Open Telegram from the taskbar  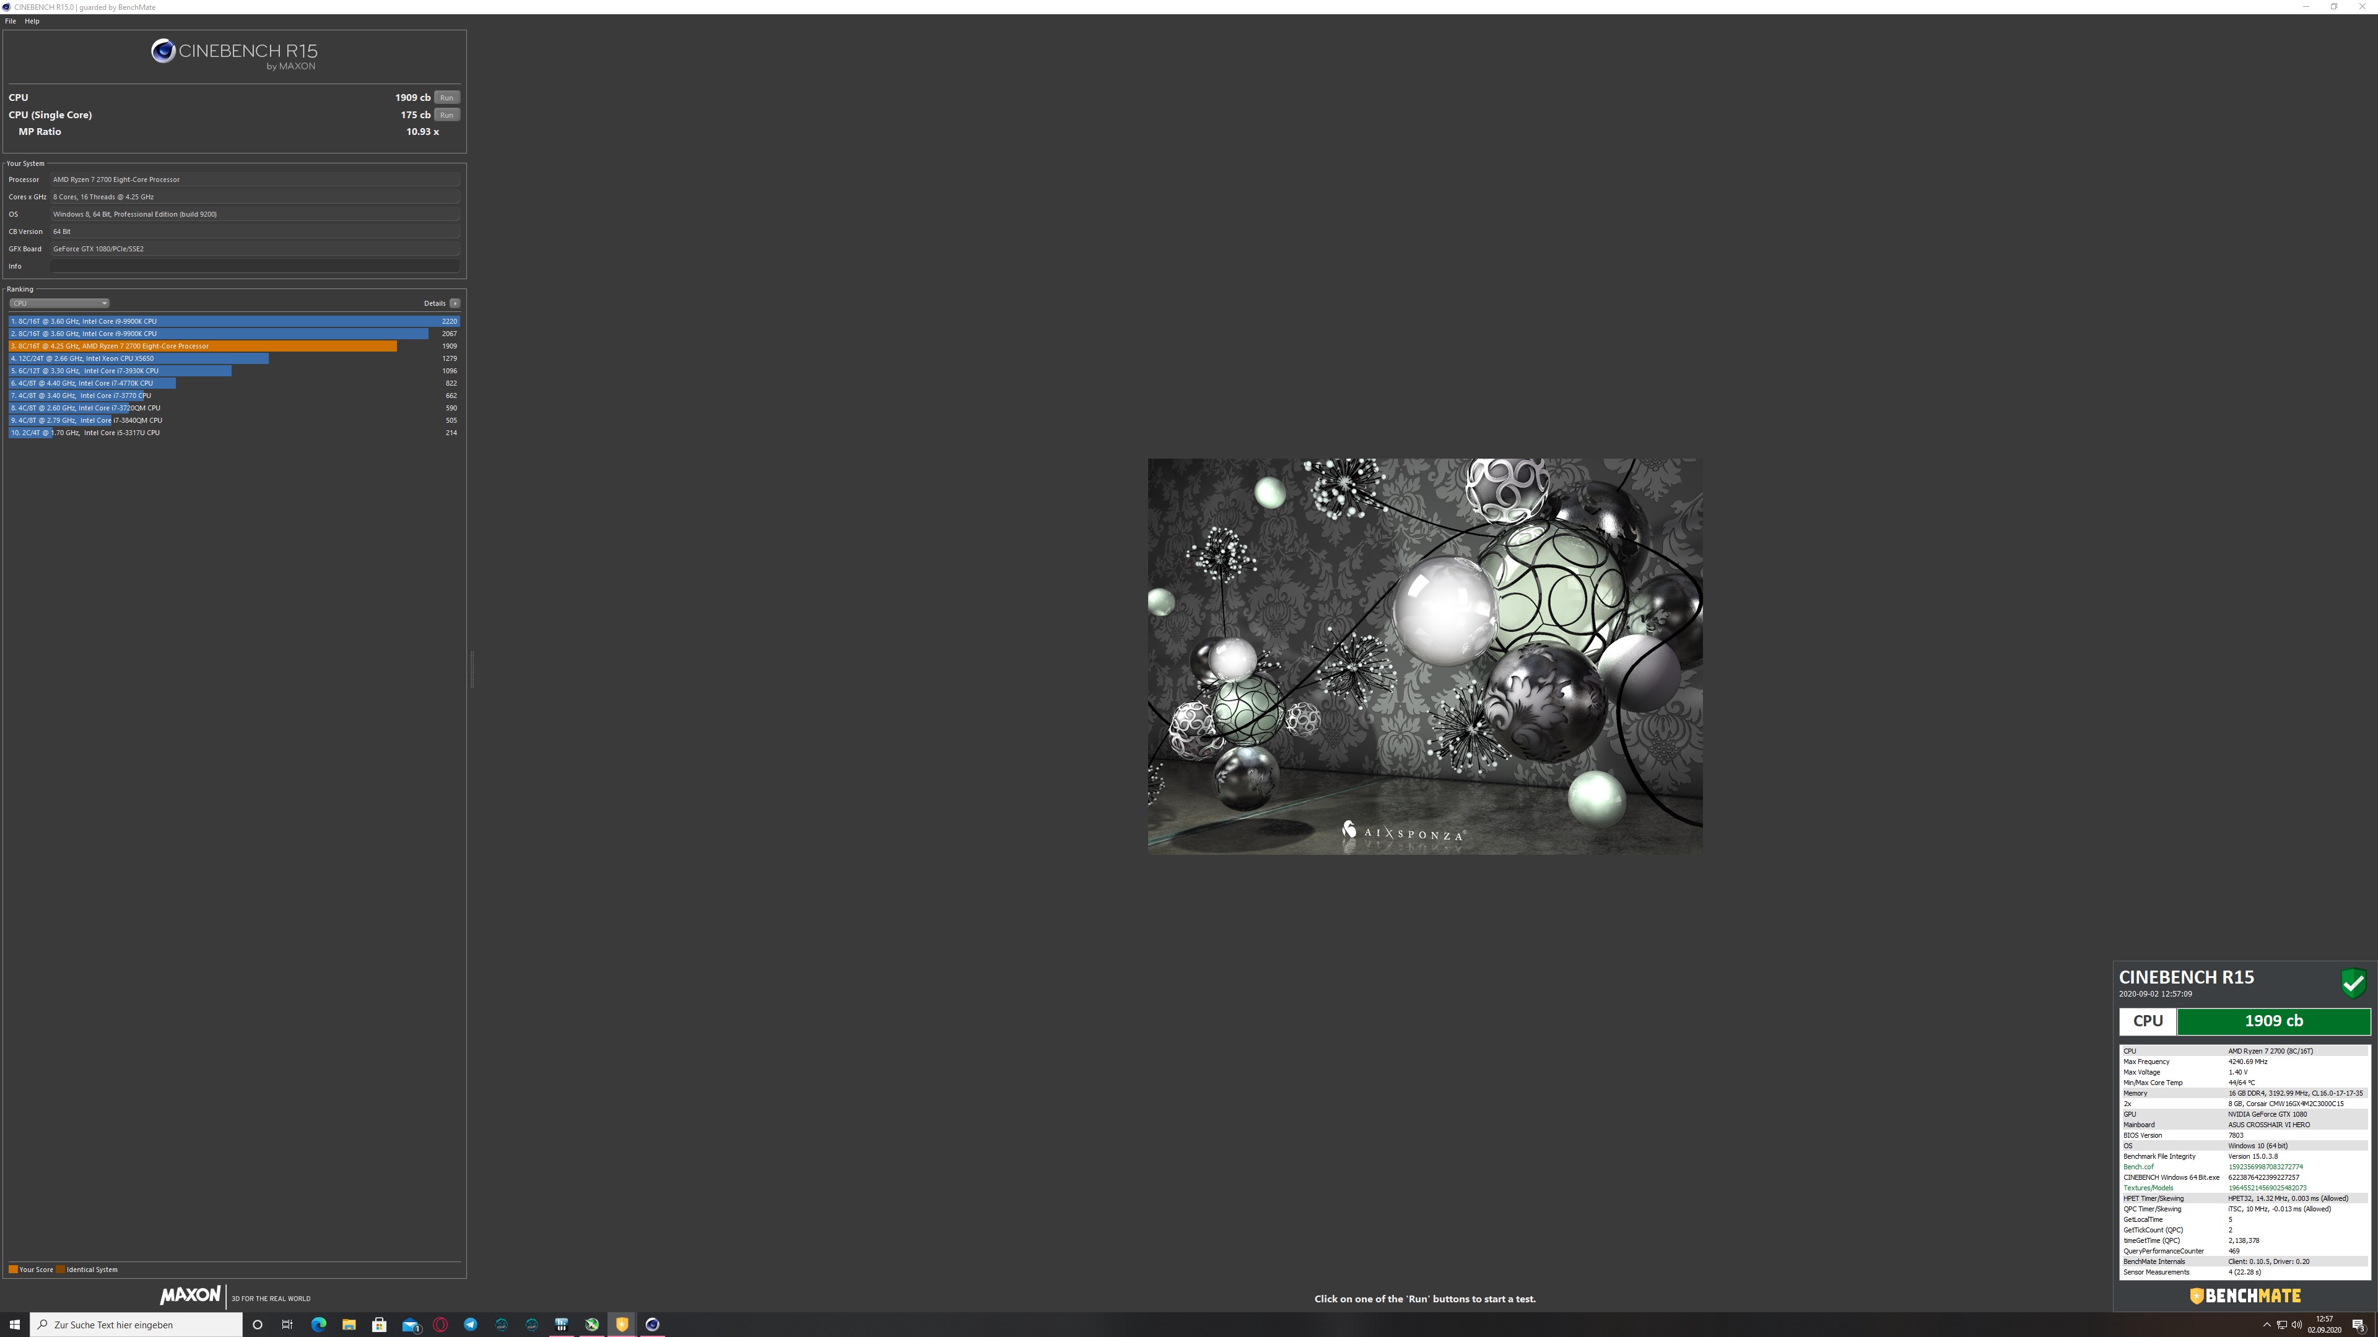coord(471,1325)
